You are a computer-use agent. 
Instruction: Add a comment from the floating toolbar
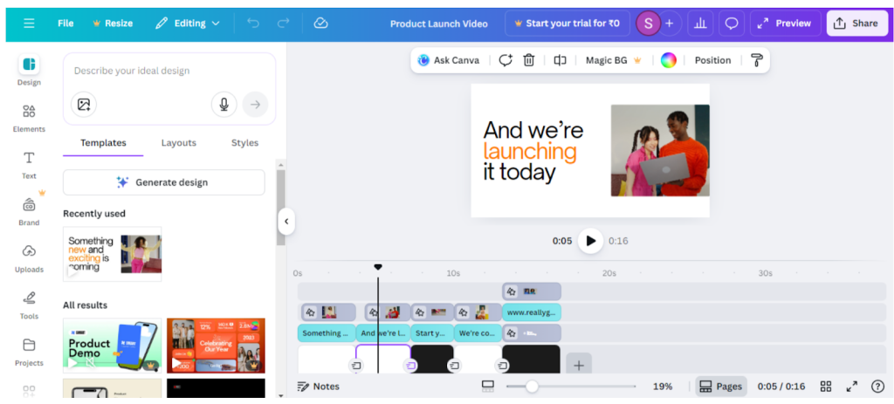click(505, 60)
